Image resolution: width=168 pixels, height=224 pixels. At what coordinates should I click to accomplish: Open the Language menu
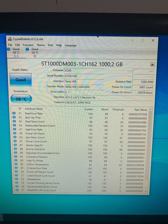pyautogui.click(x=71, y=45)
